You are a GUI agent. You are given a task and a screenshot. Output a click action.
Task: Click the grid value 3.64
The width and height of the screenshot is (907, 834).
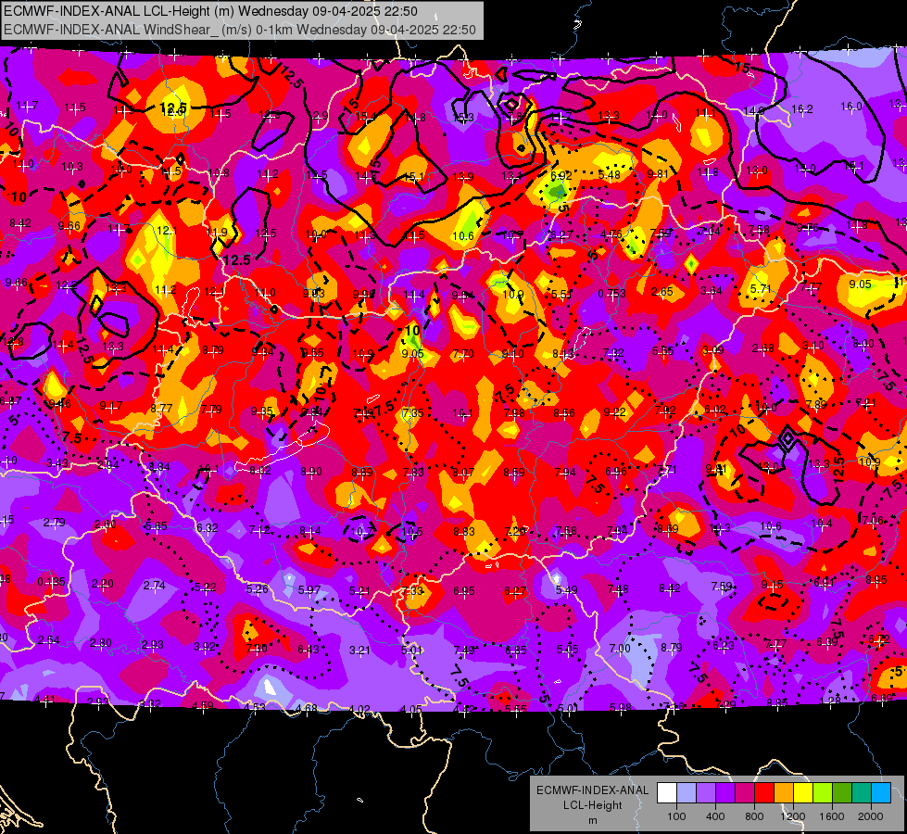point(711,291)
